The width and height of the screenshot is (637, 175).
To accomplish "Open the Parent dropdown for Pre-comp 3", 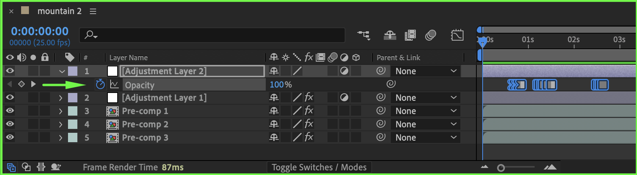I will (426, 137).
